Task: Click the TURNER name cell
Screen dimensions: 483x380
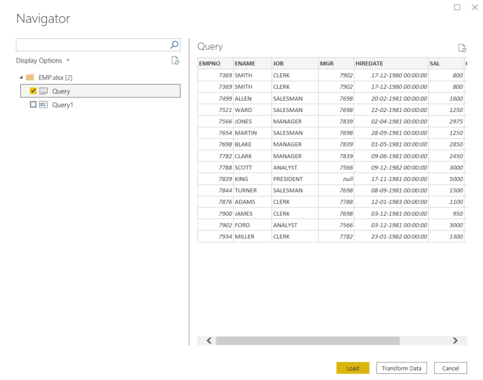Action: (252, 191)
